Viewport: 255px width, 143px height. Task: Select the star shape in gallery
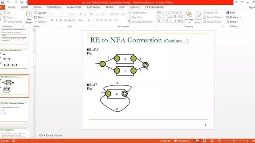tap(179, 21)
